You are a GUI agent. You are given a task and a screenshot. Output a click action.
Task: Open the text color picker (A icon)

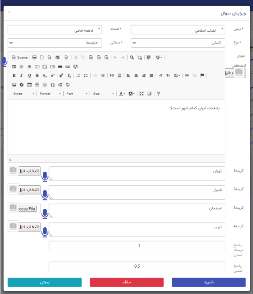point(122,93)
